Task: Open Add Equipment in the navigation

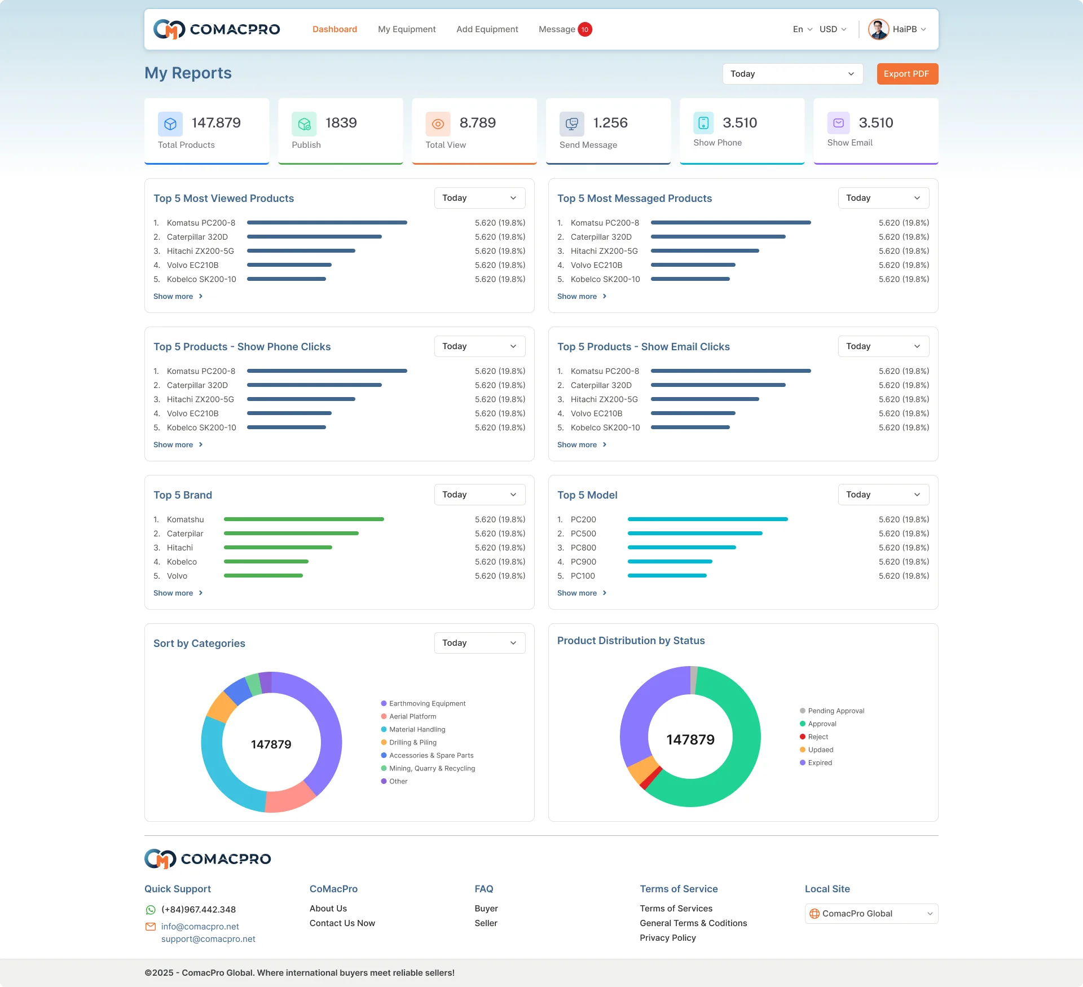Action: 487,29
